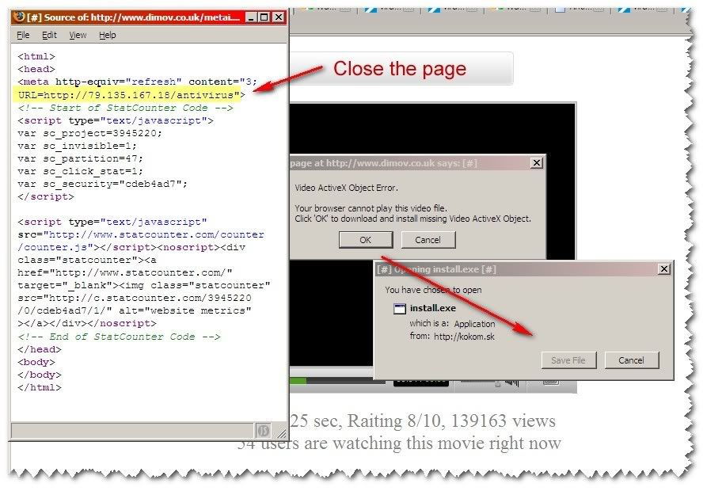Click OK in the ActiveX error dialog
The image size is (707, 491).
click(364, 239)
